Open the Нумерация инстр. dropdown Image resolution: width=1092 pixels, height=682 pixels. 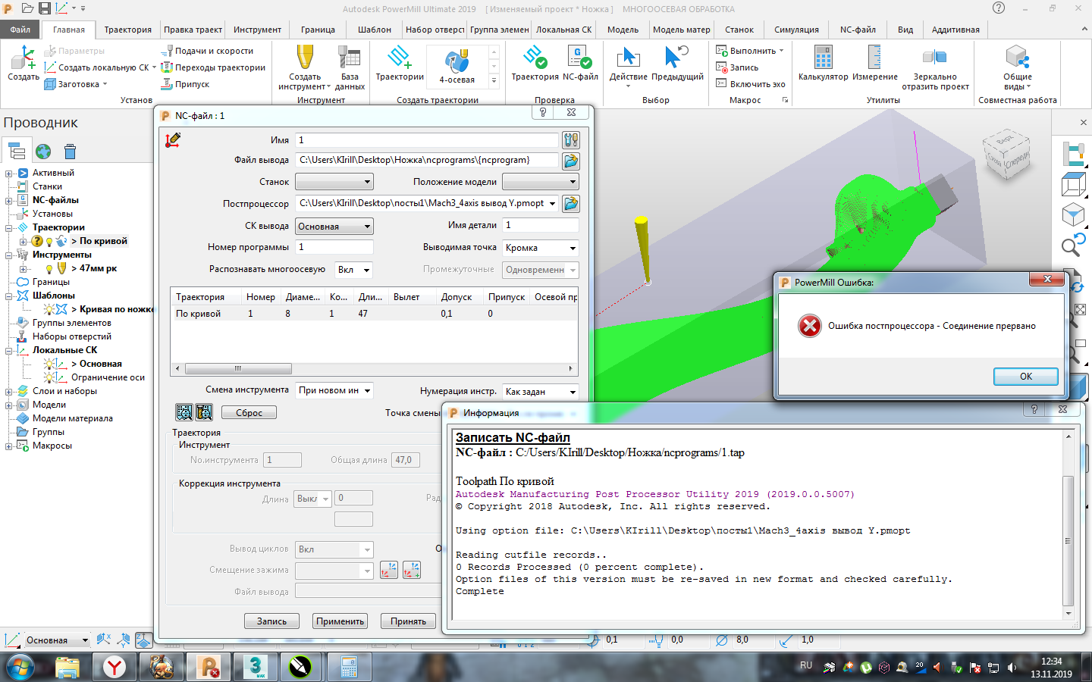[541, 392]
